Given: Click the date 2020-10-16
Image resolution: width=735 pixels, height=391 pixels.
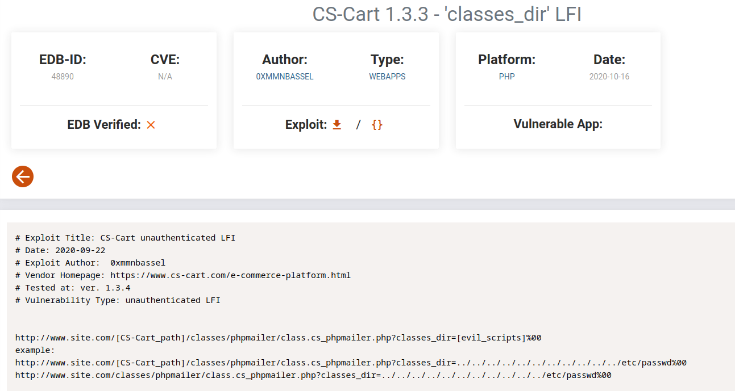Looking at the screenshot, I should 609,77.
